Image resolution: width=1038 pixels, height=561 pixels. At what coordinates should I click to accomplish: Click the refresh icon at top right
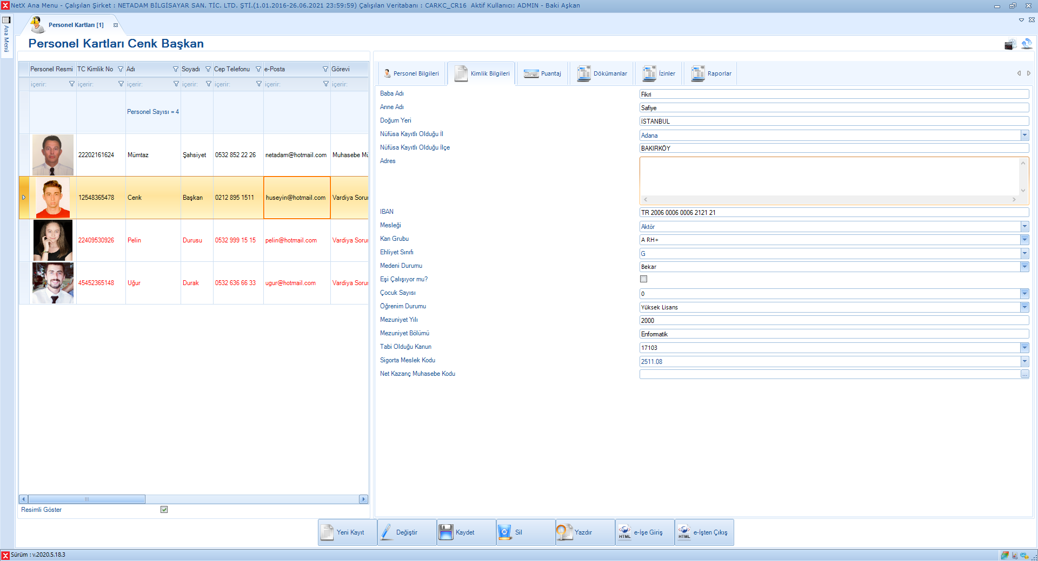coord(1027,43)
